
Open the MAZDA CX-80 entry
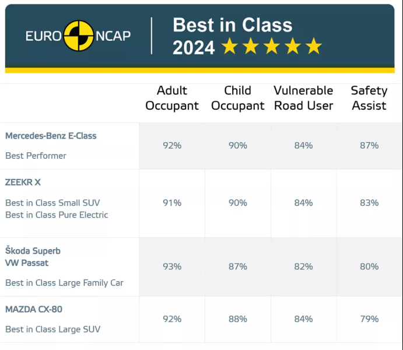pyautogui.click(x=34, y=309)
